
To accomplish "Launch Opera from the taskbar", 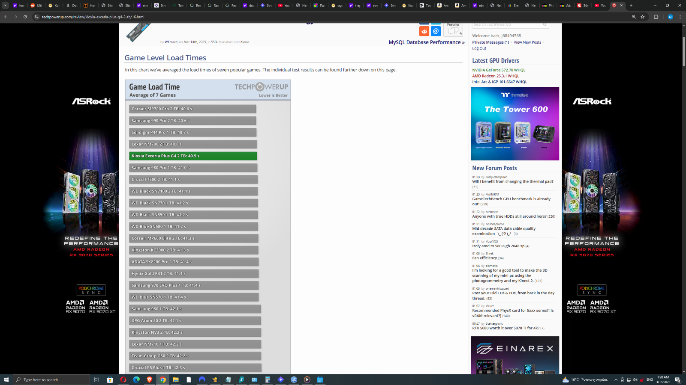I will pos(123,379).
